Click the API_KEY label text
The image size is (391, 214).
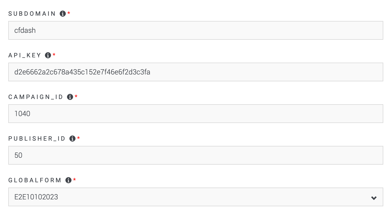pyautogui.click(x=24, y=55)
